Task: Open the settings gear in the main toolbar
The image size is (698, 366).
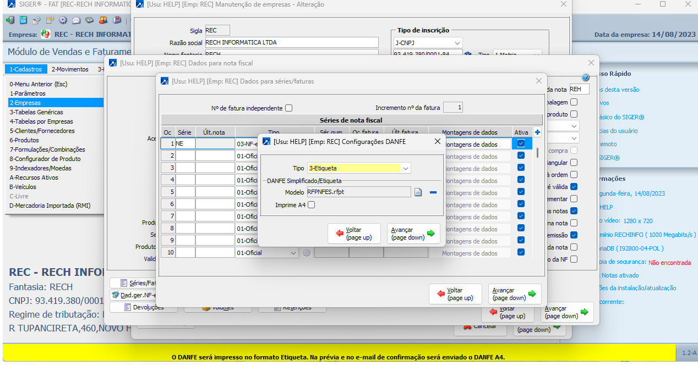Action: point(62,20)
